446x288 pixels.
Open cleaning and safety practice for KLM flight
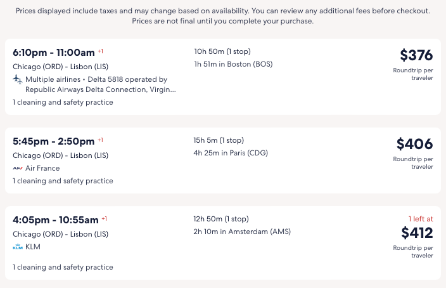pos(63,267)
